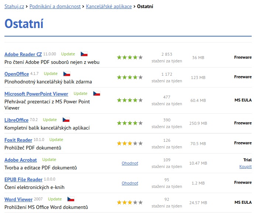Click Update label in OpenOffice row
255x213 pixels.
click(x=51, y=73)
